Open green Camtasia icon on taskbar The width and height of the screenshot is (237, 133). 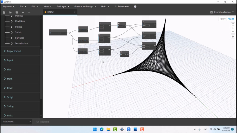tap(115, 129)
